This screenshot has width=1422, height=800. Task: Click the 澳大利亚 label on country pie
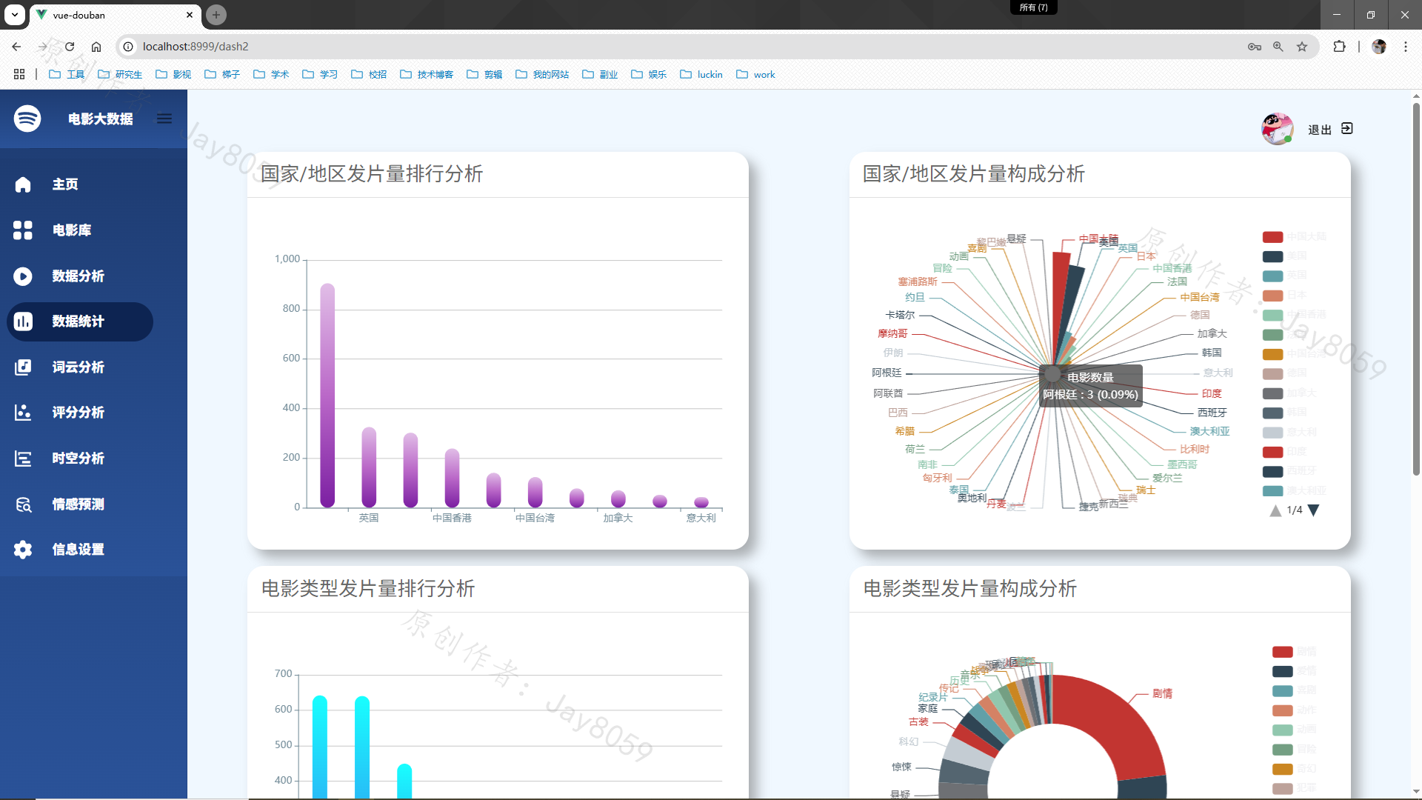click(1209, 431)
